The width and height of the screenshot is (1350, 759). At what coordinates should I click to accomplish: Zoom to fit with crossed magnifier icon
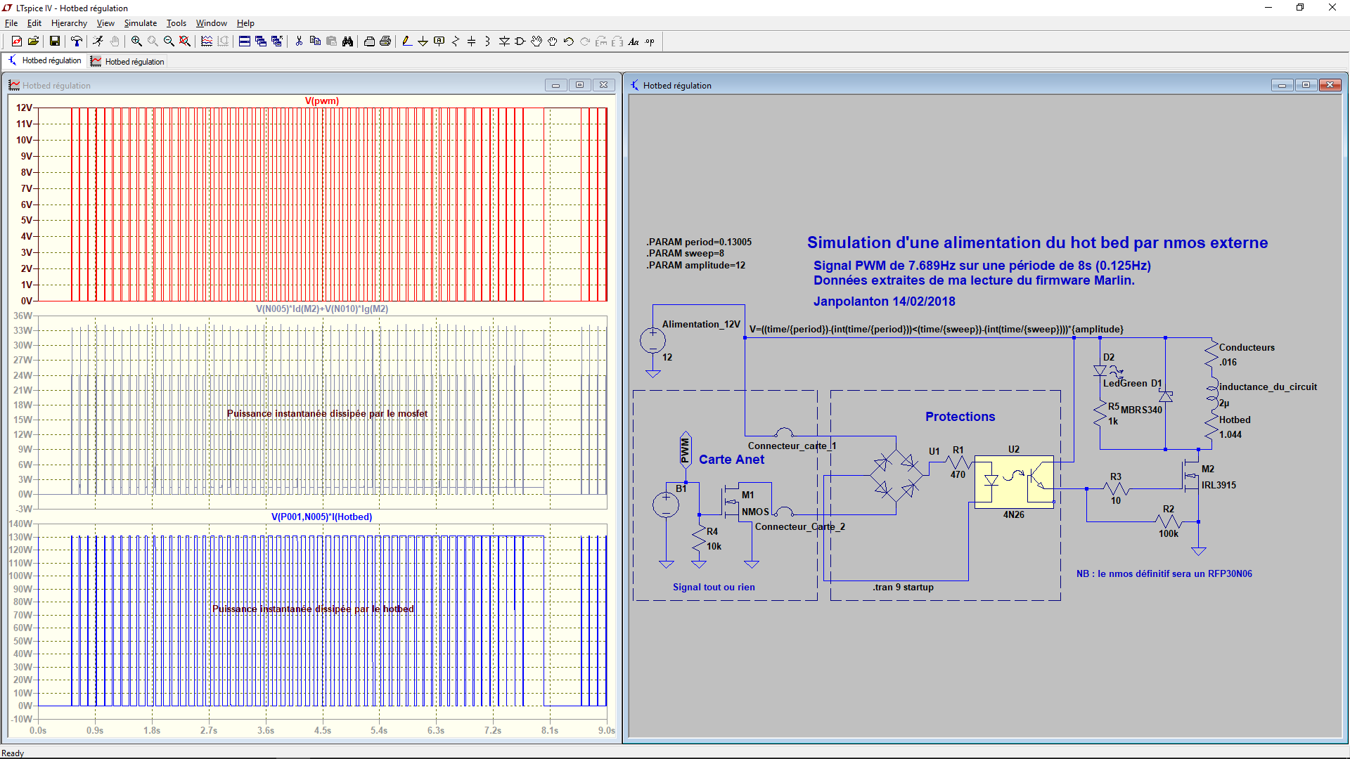point(185,41)
